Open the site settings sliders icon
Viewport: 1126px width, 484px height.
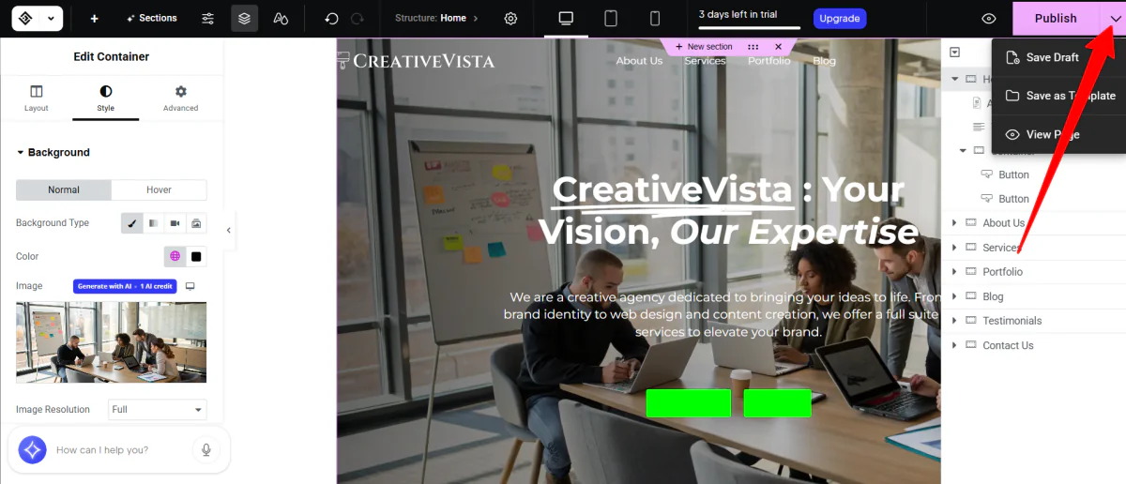pos(208,19)
